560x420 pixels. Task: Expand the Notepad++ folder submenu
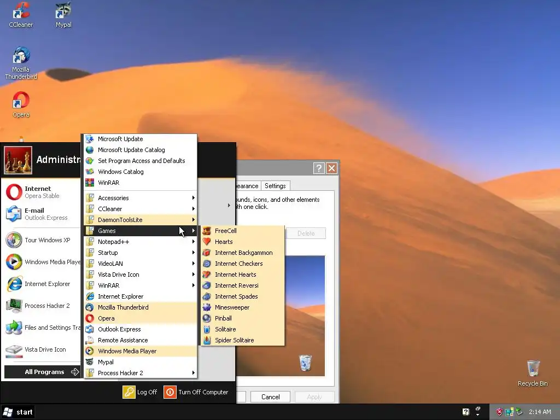141,242
